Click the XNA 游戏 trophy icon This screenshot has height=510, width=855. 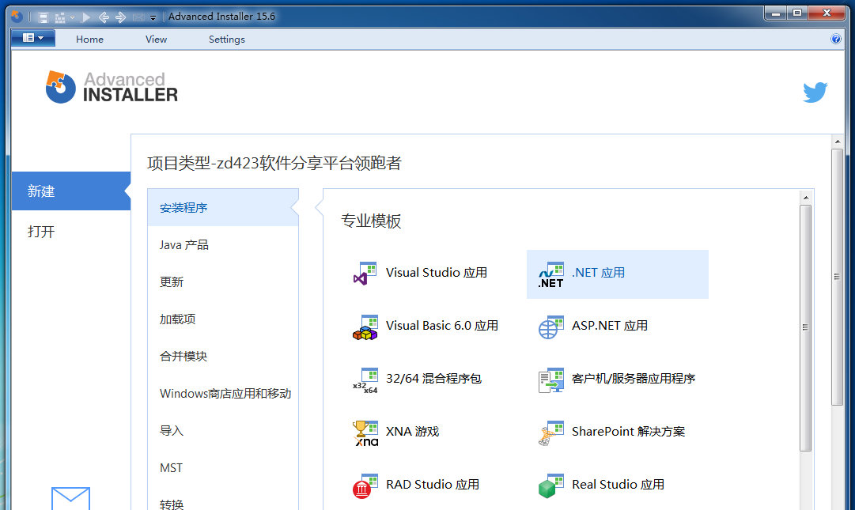pyautogui.click(x=365, y=433)
